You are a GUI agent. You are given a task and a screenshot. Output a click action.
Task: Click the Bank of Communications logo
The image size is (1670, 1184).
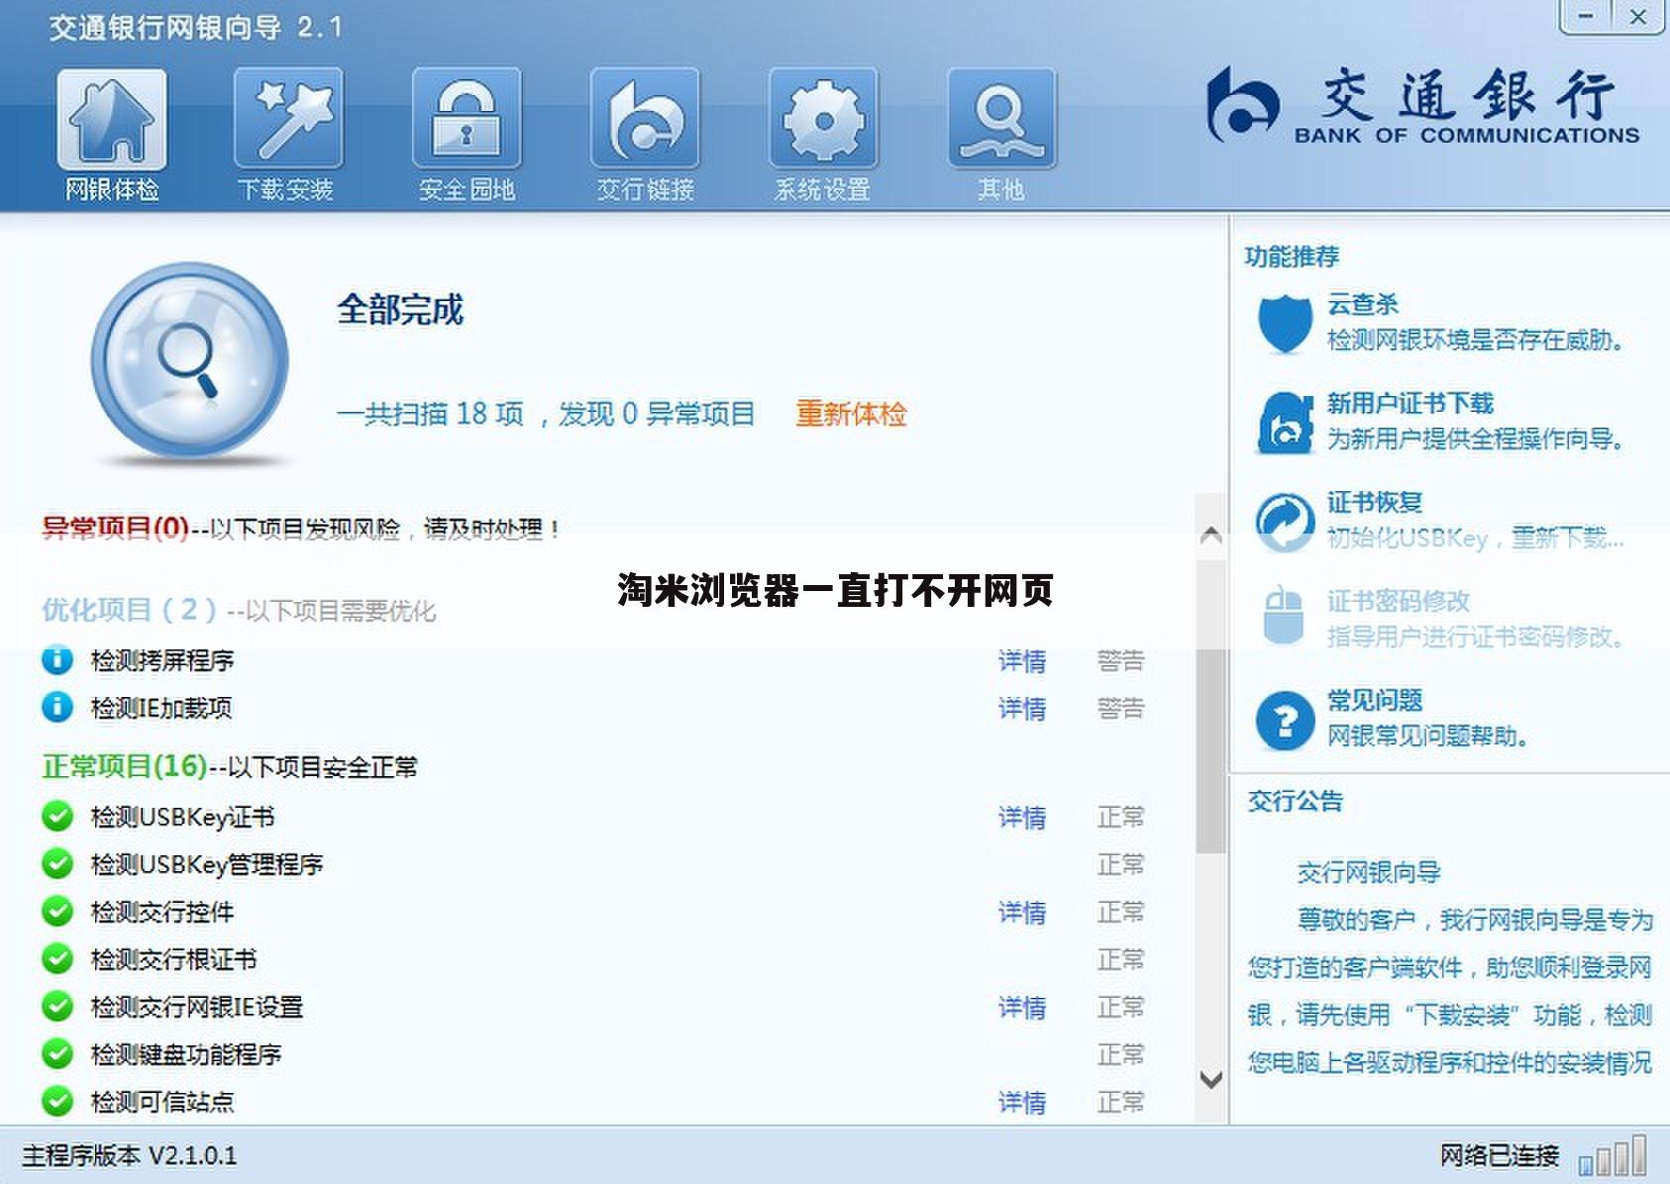click(1422, 105)
